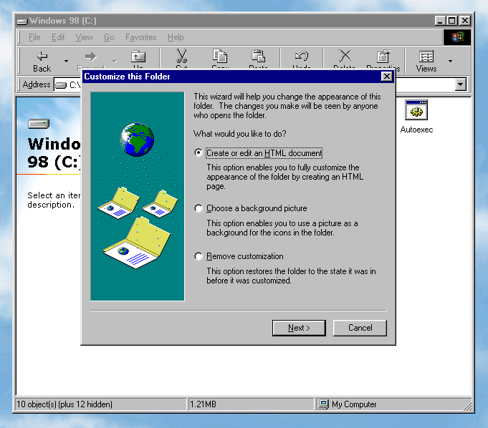
Task: Select the Autoexec file icon
Action: click(x=416, y=110)
